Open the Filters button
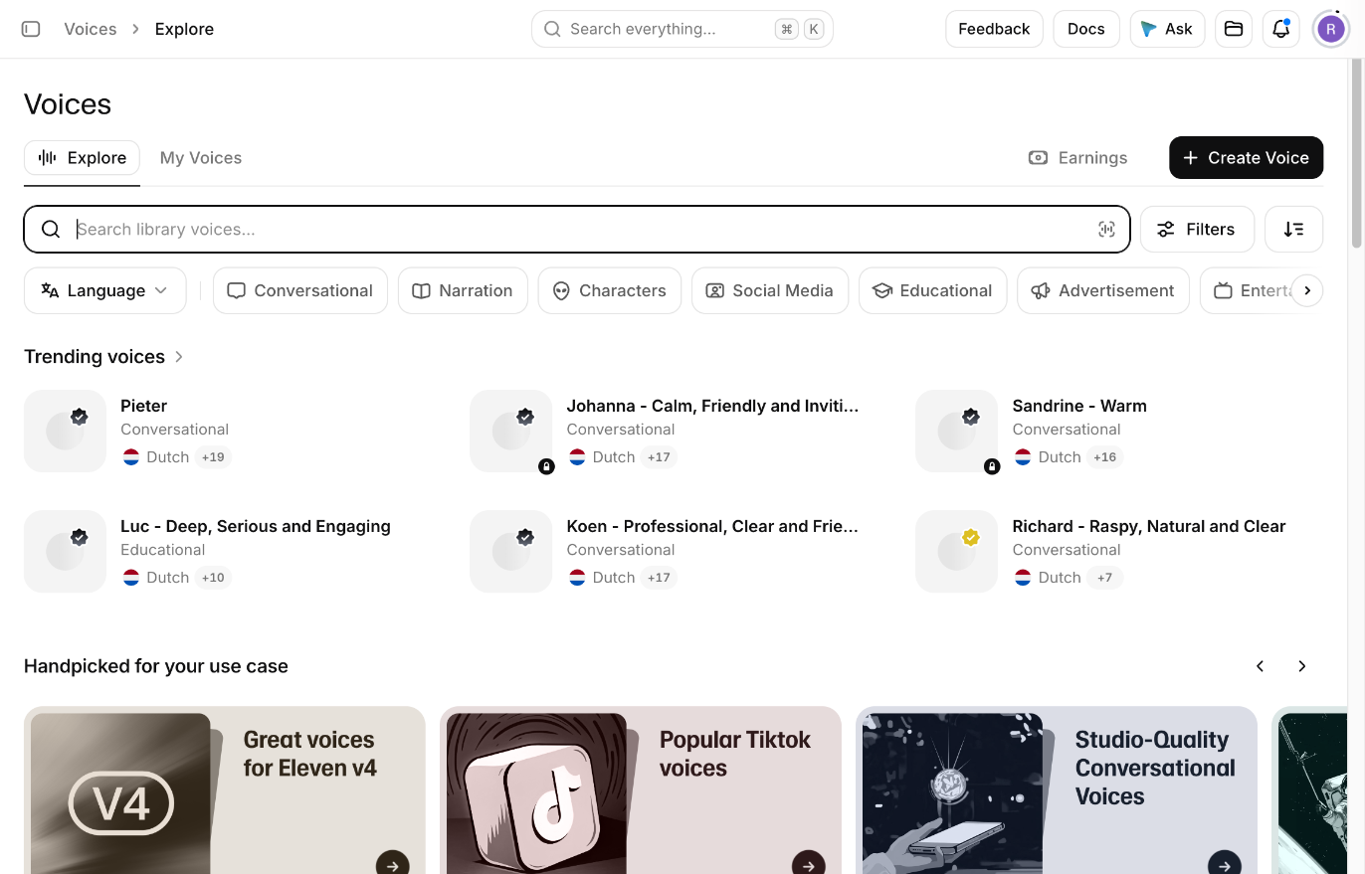The image size is (1365, 874). [x=1197, y=230]
